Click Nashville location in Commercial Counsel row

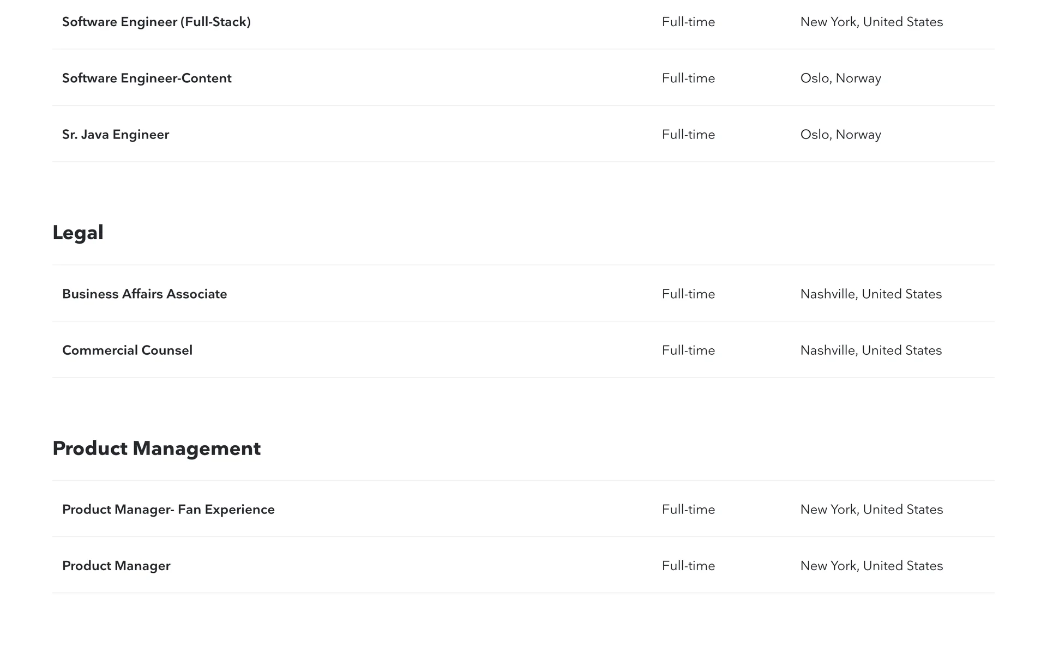(x=871, y=350)
